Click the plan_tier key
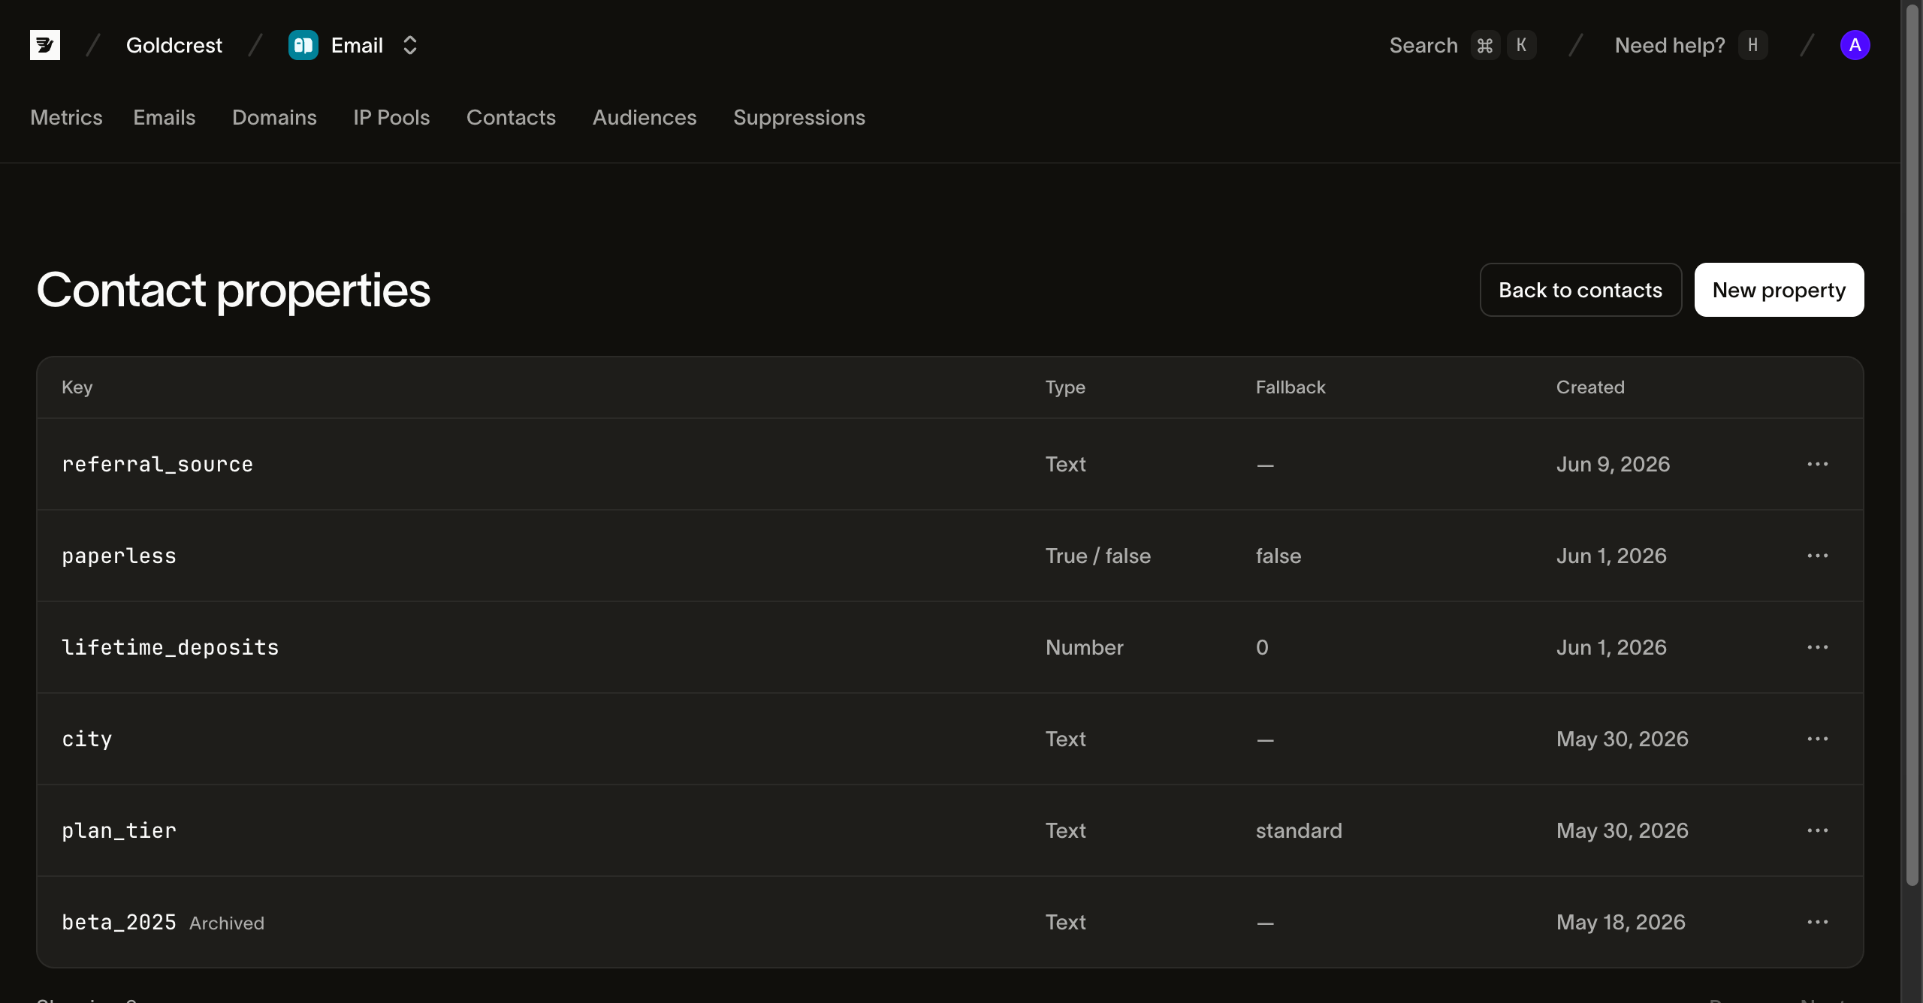1923x1003 pixels. (x=119, y=830)
